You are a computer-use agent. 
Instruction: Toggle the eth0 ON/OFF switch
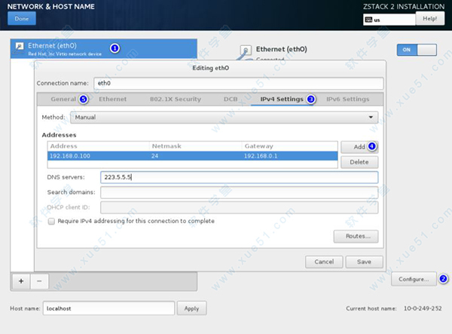(416, 49)
